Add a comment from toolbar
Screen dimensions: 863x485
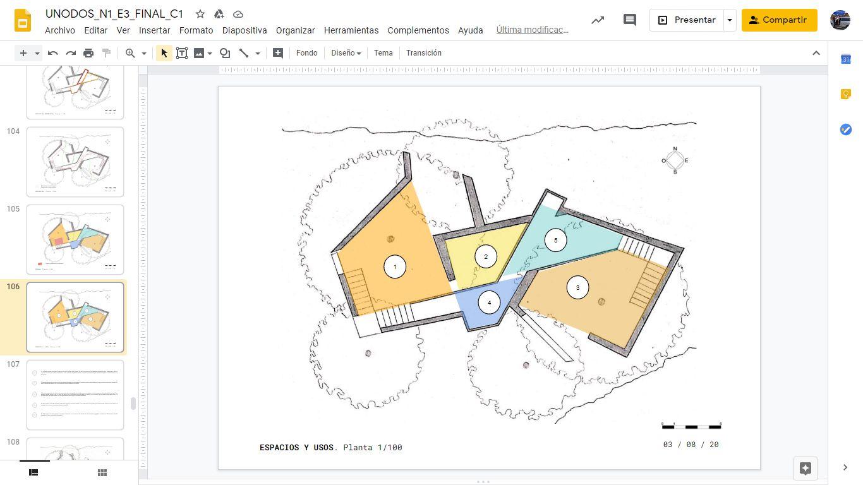[278, 53]
